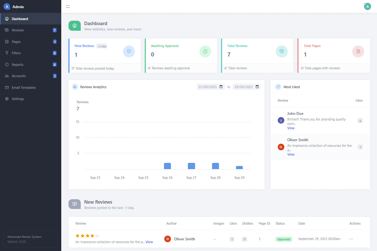Click the Total Pages document icon
This screenshot has width=377, height=251.
(358, 51)
